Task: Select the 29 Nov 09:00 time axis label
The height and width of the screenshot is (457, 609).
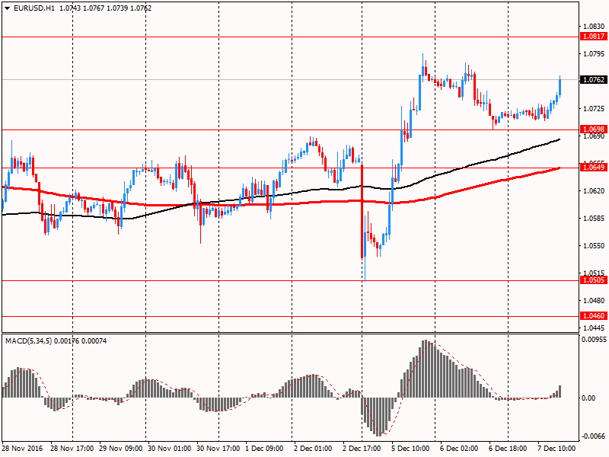Action: click(x=121, y=448)
